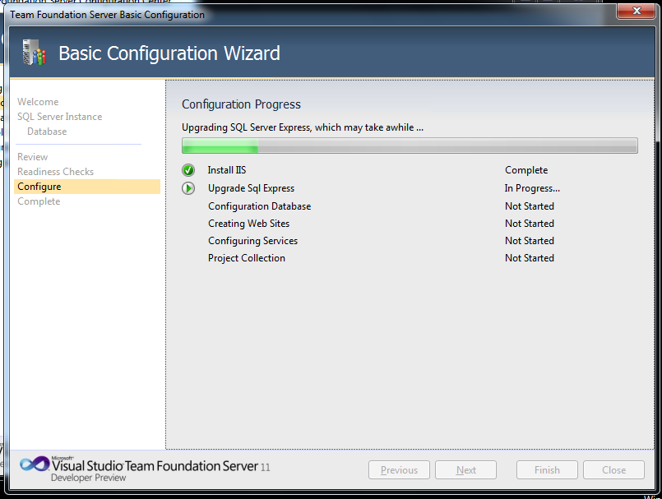Click the green checkmark beside Install IIS

[188, 170]
